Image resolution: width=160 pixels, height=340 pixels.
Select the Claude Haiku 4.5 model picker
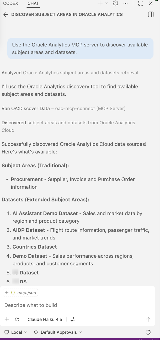pyautogui.click(x=45, y=319)
